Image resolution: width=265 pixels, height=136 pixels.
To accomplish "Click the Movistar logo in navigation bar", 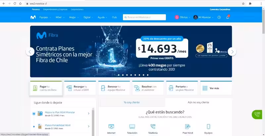I will tap(33, 17).
